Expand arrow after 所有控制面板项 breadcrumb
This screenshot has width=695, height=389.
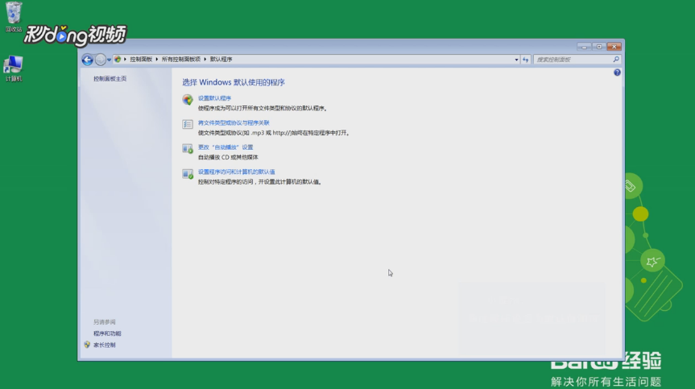[205, 60]
